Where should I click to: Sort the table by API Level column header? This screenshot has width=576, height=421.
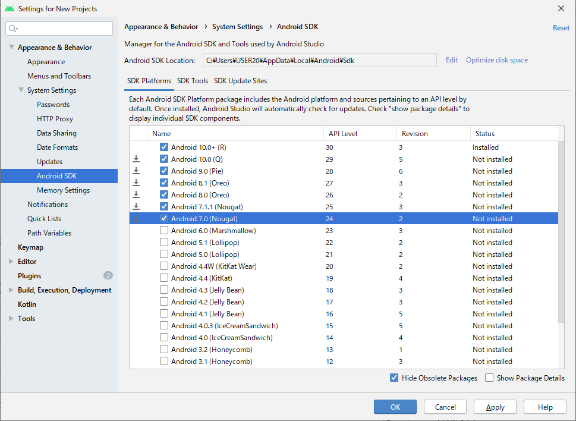tap(360, 134)
